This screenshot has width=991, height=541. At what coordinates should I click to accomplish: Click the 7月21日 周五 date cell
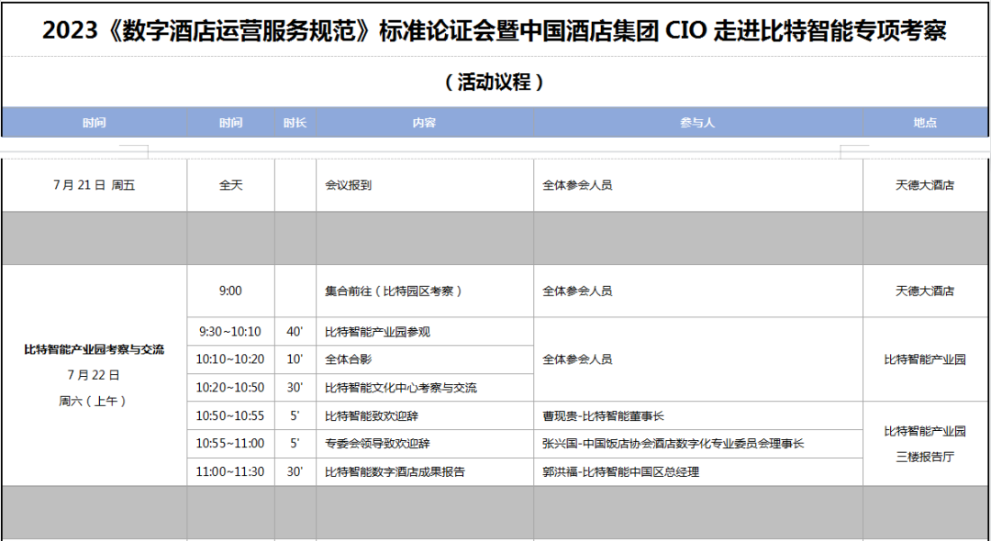coord(94,185)
